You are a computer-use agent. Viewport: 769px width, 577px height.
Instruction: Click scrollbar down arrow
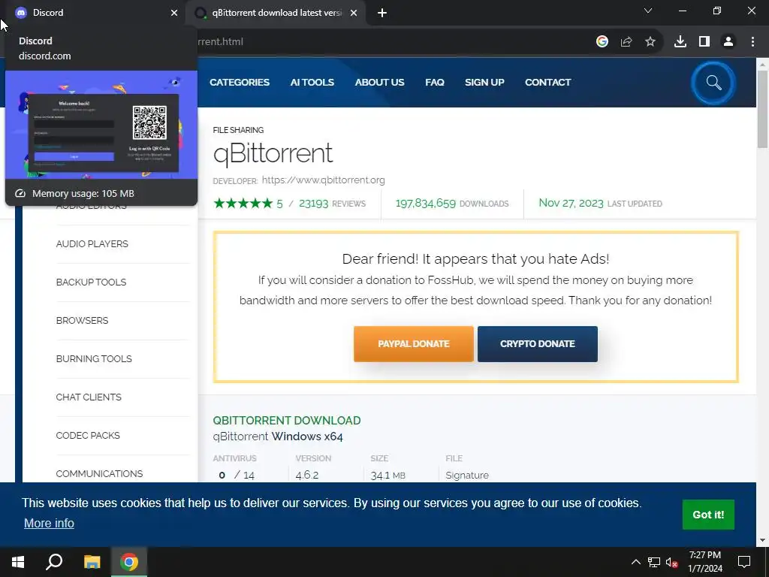pyautogui.click(x=762, y=540)
